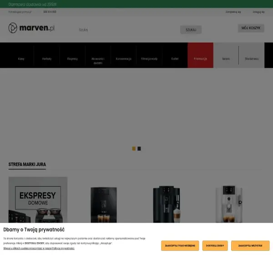
Task: Open the black cube-shaped Jura espresso machine
Action: (x=104, y=205)
